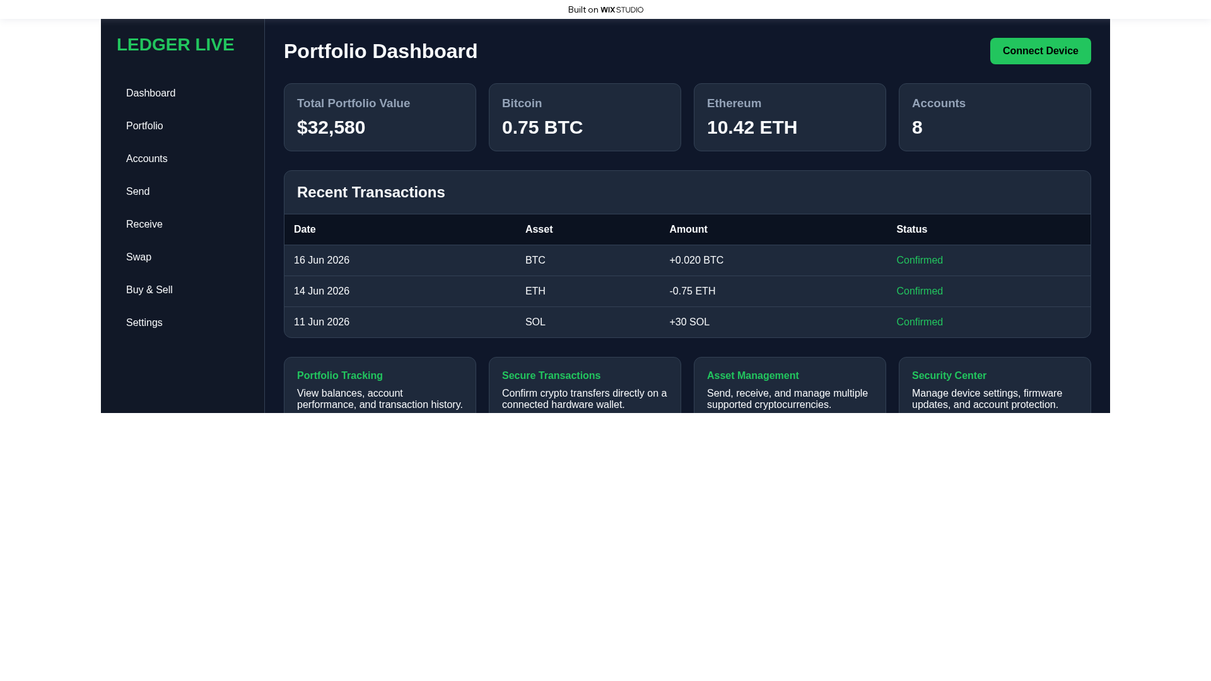
Task: Click the Asset Management card title
Action: pos(753,376)
